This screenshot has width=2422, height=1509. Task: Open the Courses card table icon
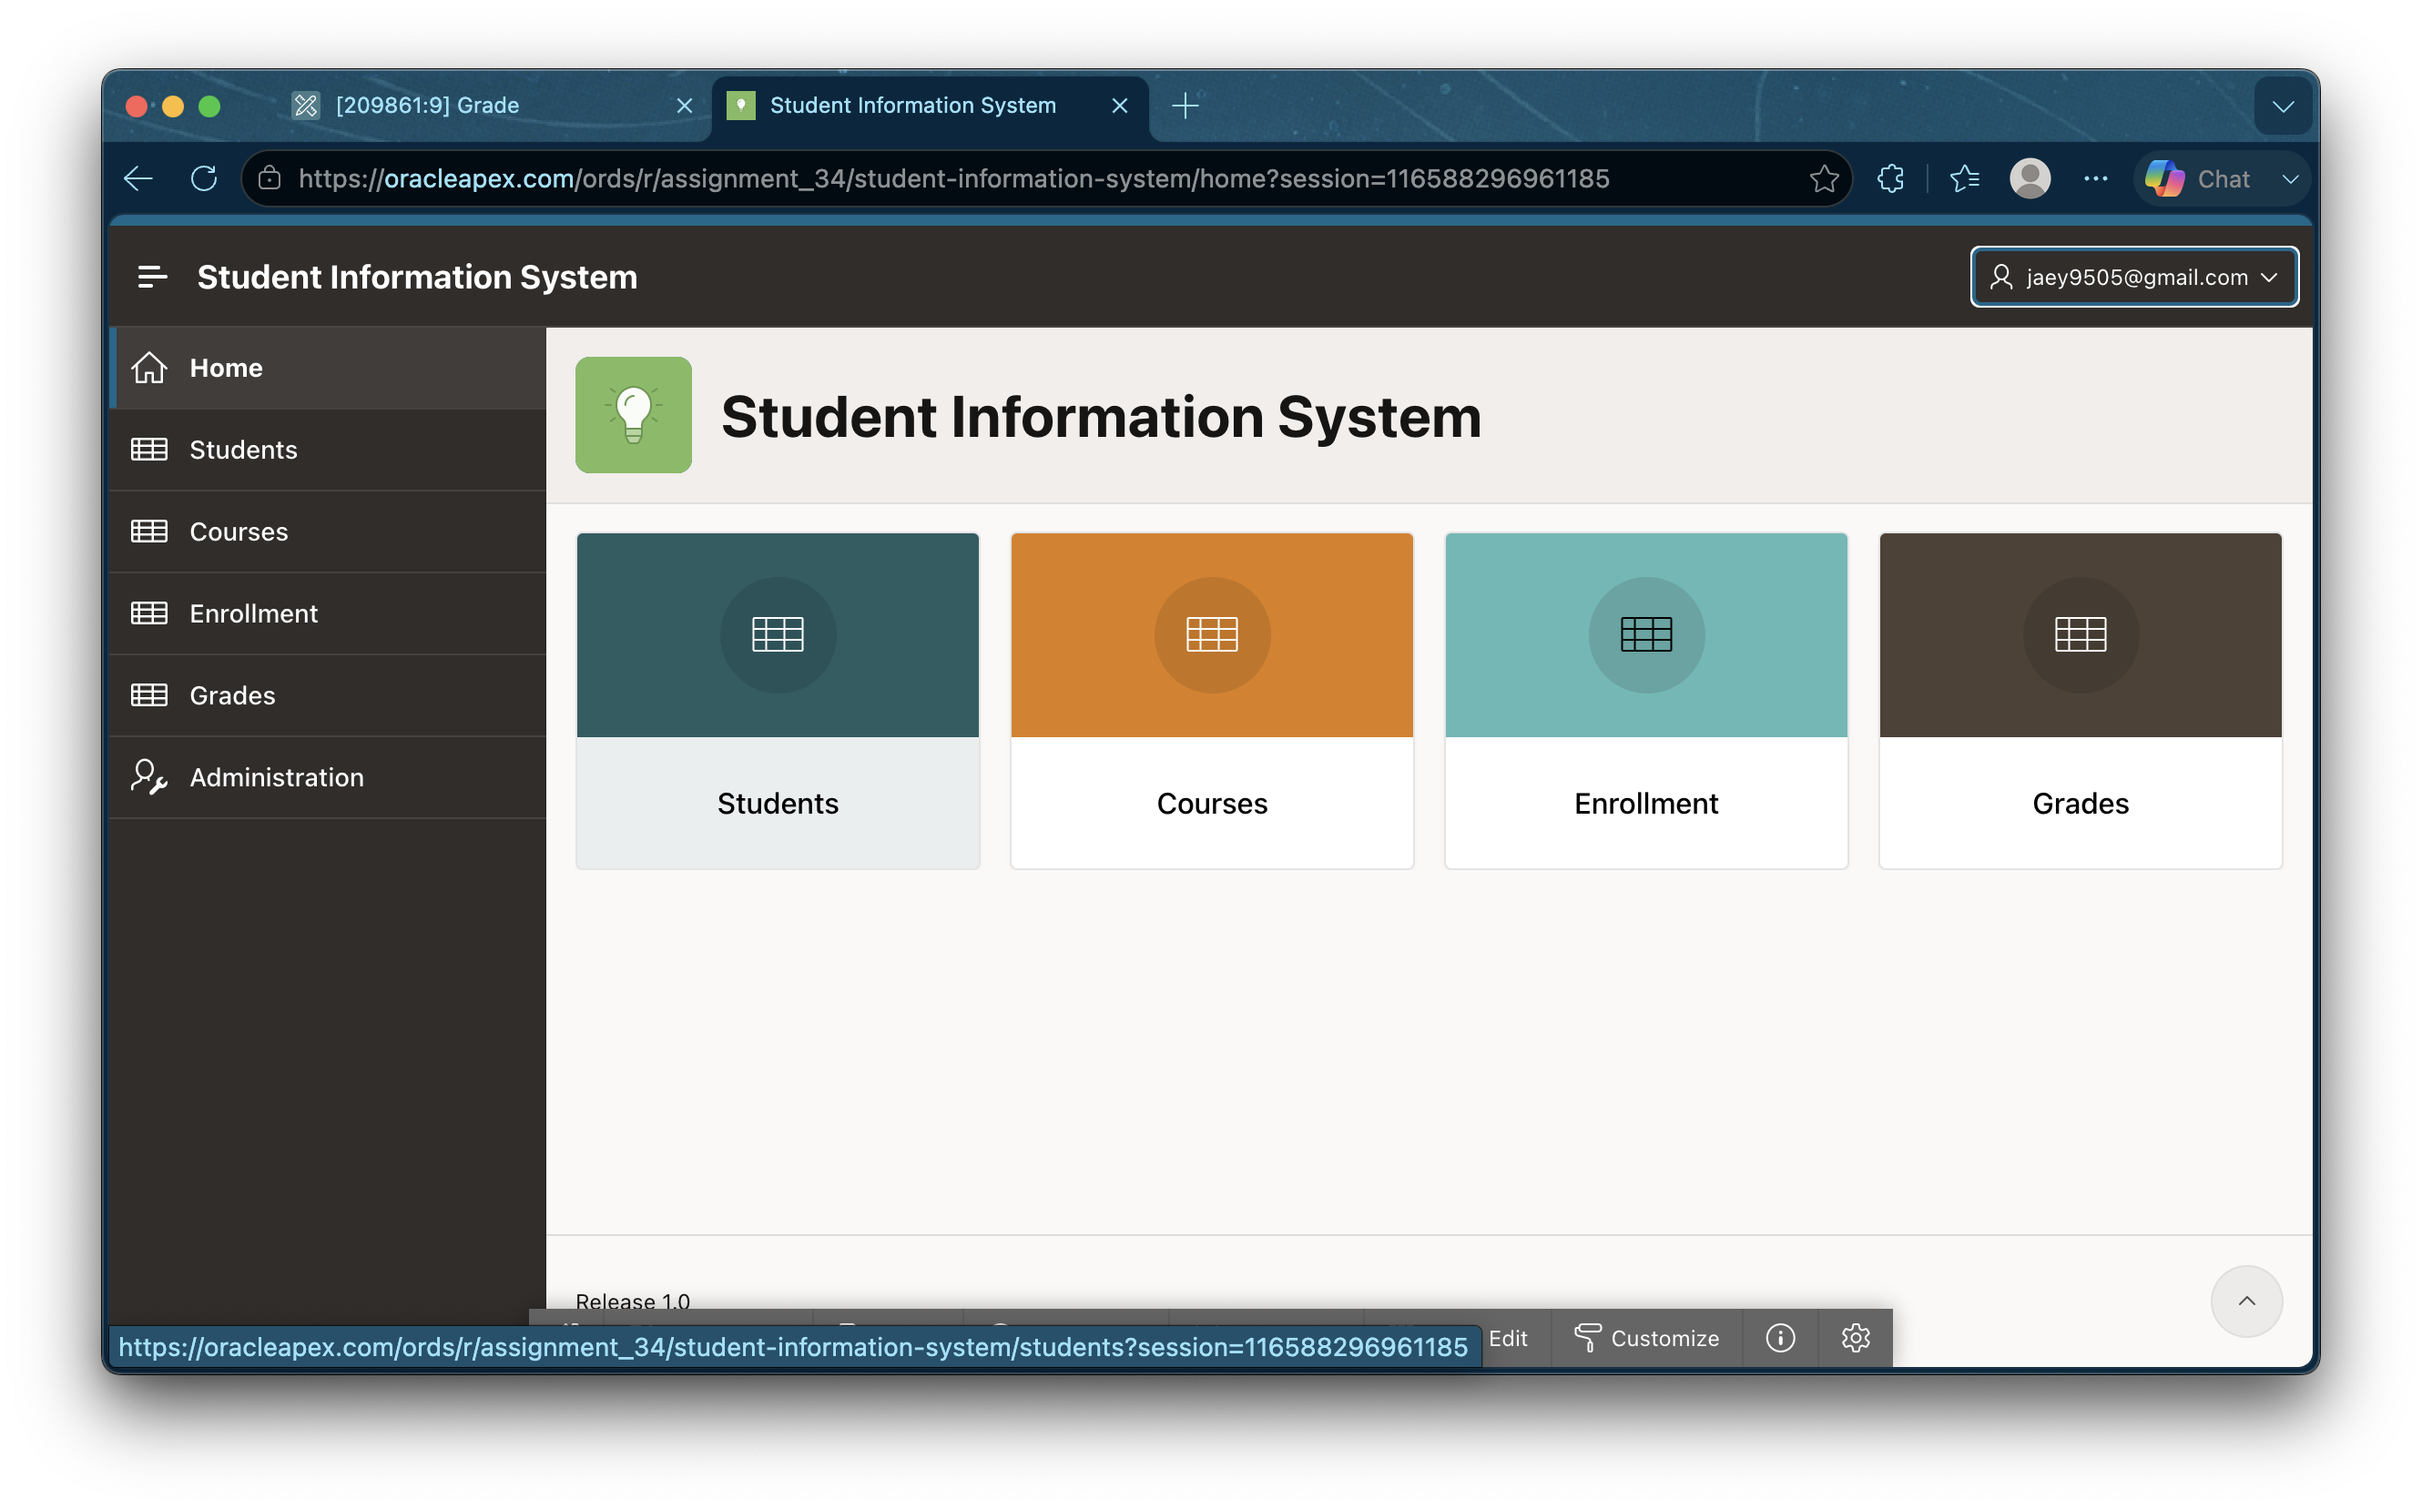(1212, 634)
